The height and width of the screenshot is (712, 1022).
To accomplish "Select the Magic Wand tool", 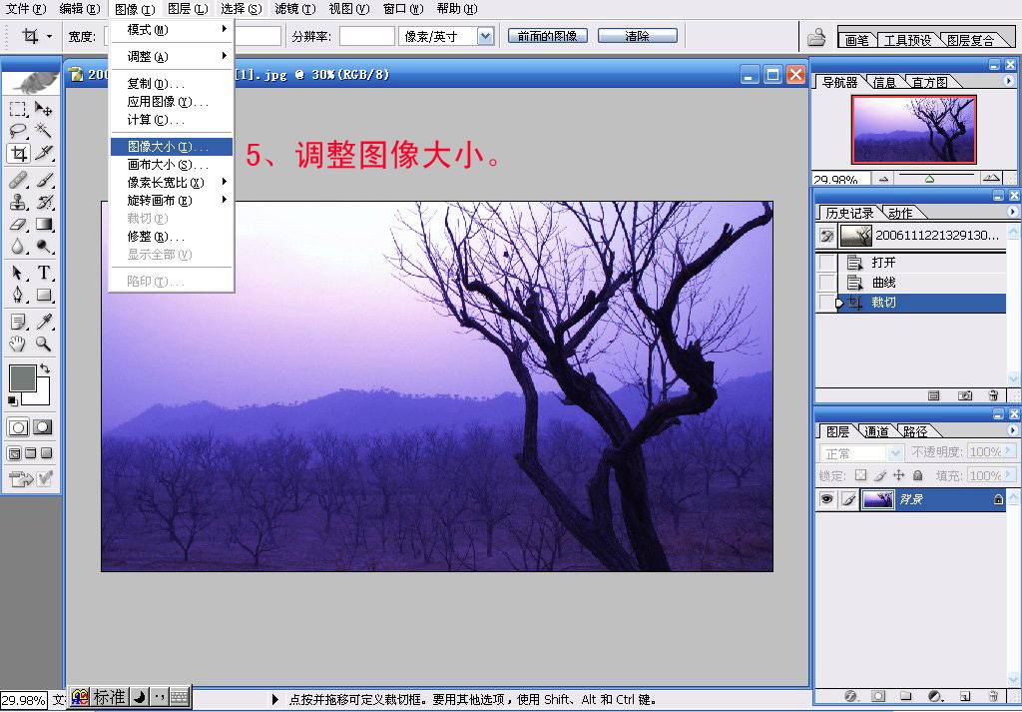I will coord(44,131).
